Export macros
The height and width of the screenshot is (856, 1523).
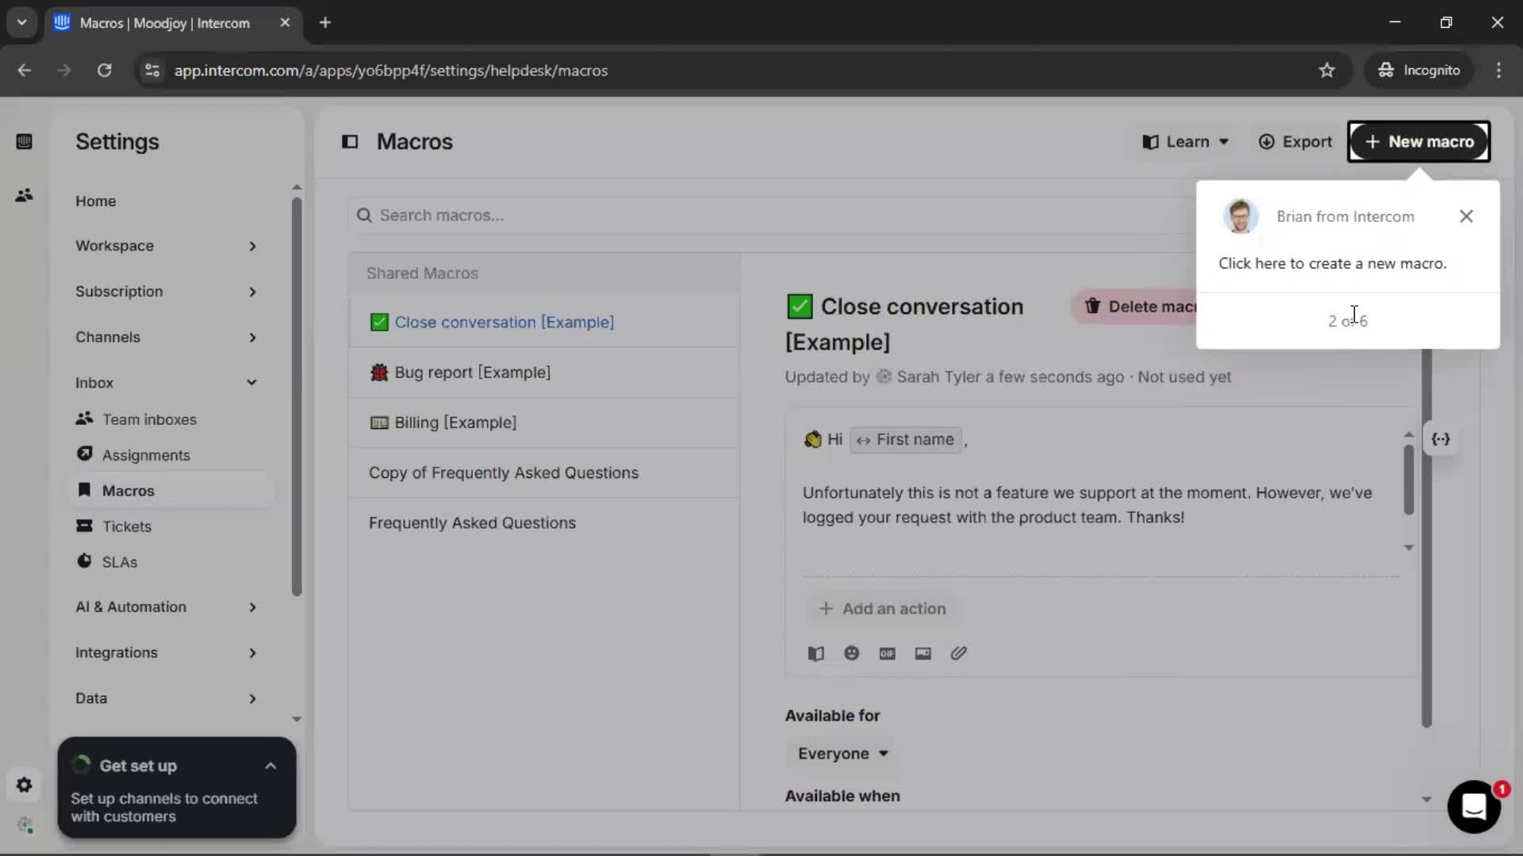(x=1295, y=142)
